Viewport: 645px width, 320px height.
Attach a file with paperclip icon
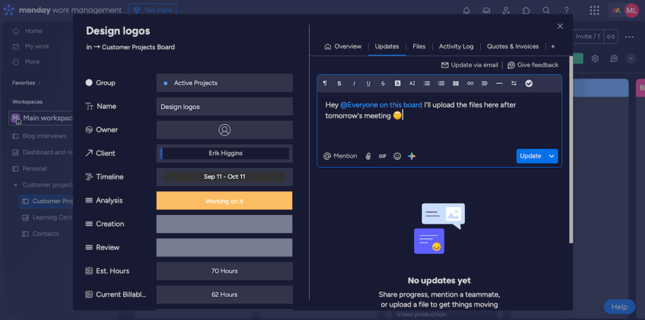click(368, 156)
